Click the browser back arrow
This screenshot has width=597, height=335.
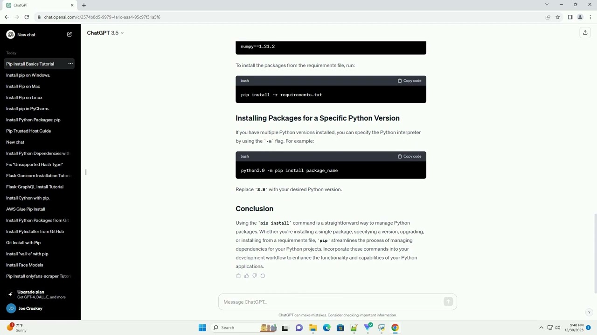(x=7, y=17)
